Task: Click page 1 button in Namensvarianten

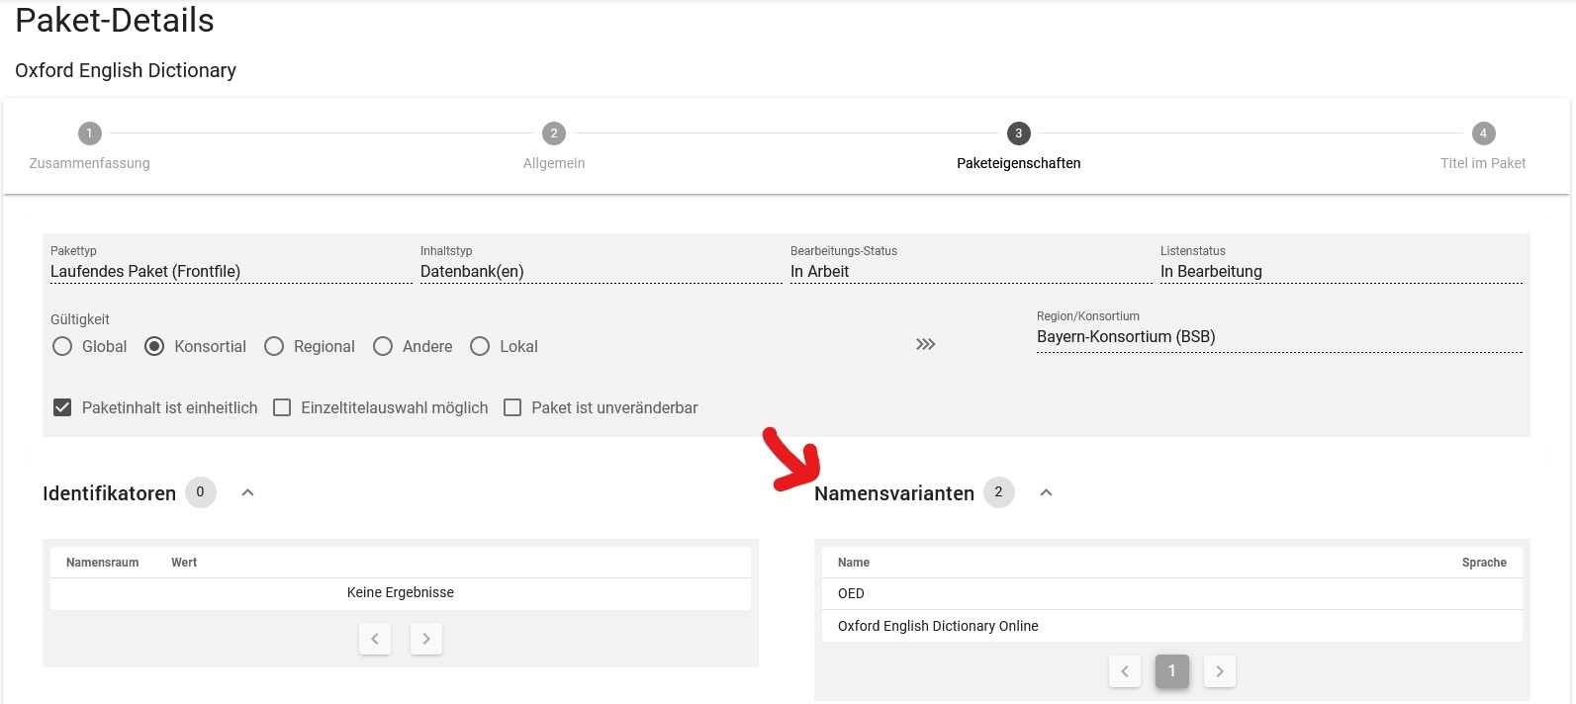Action: coord(1172,671)
